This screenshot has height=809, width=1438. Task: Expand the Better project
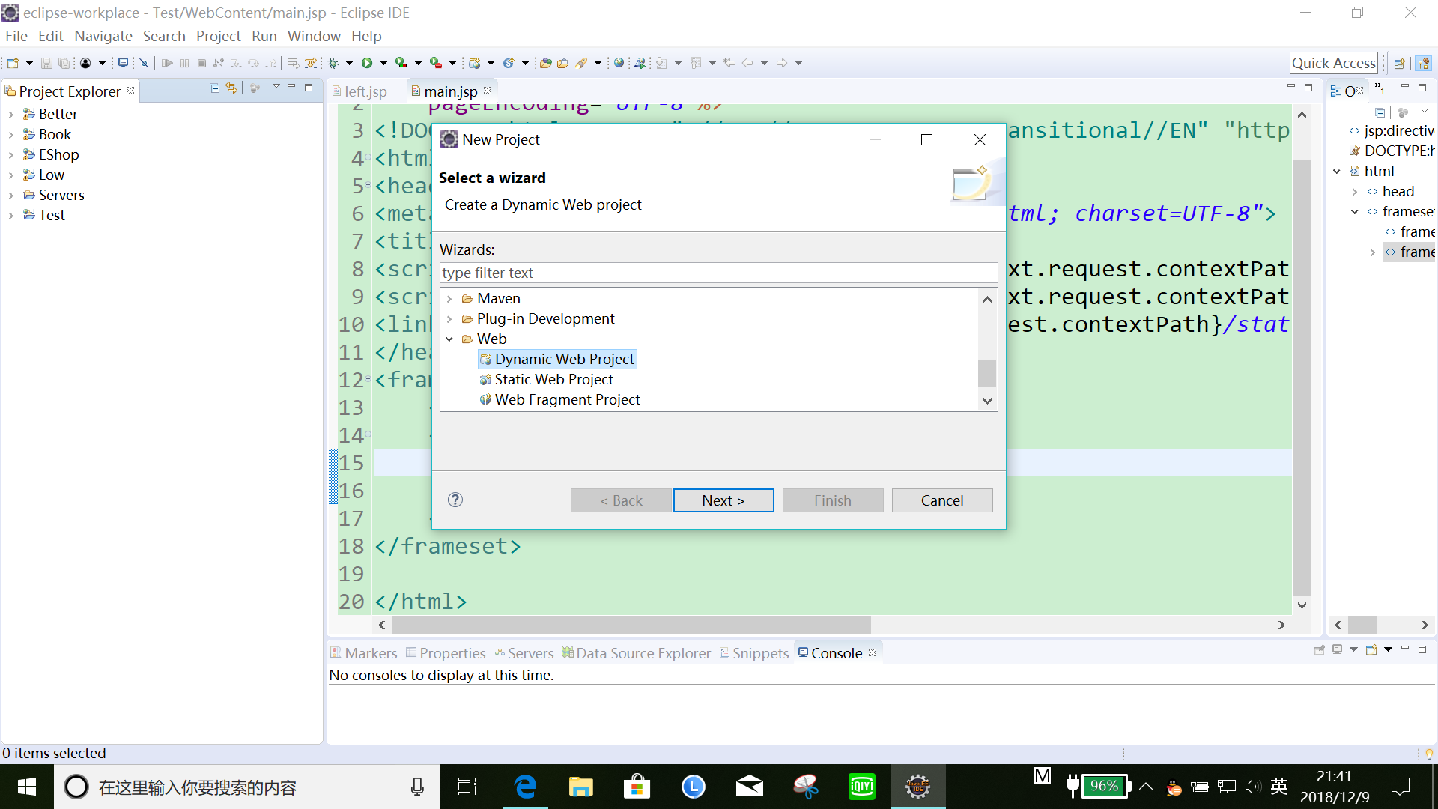(11, 115)
